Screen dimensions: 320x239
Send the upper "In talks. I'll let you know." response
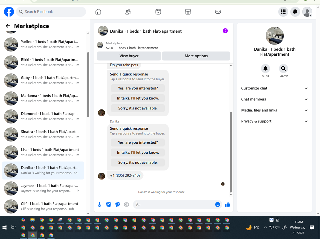138,98
